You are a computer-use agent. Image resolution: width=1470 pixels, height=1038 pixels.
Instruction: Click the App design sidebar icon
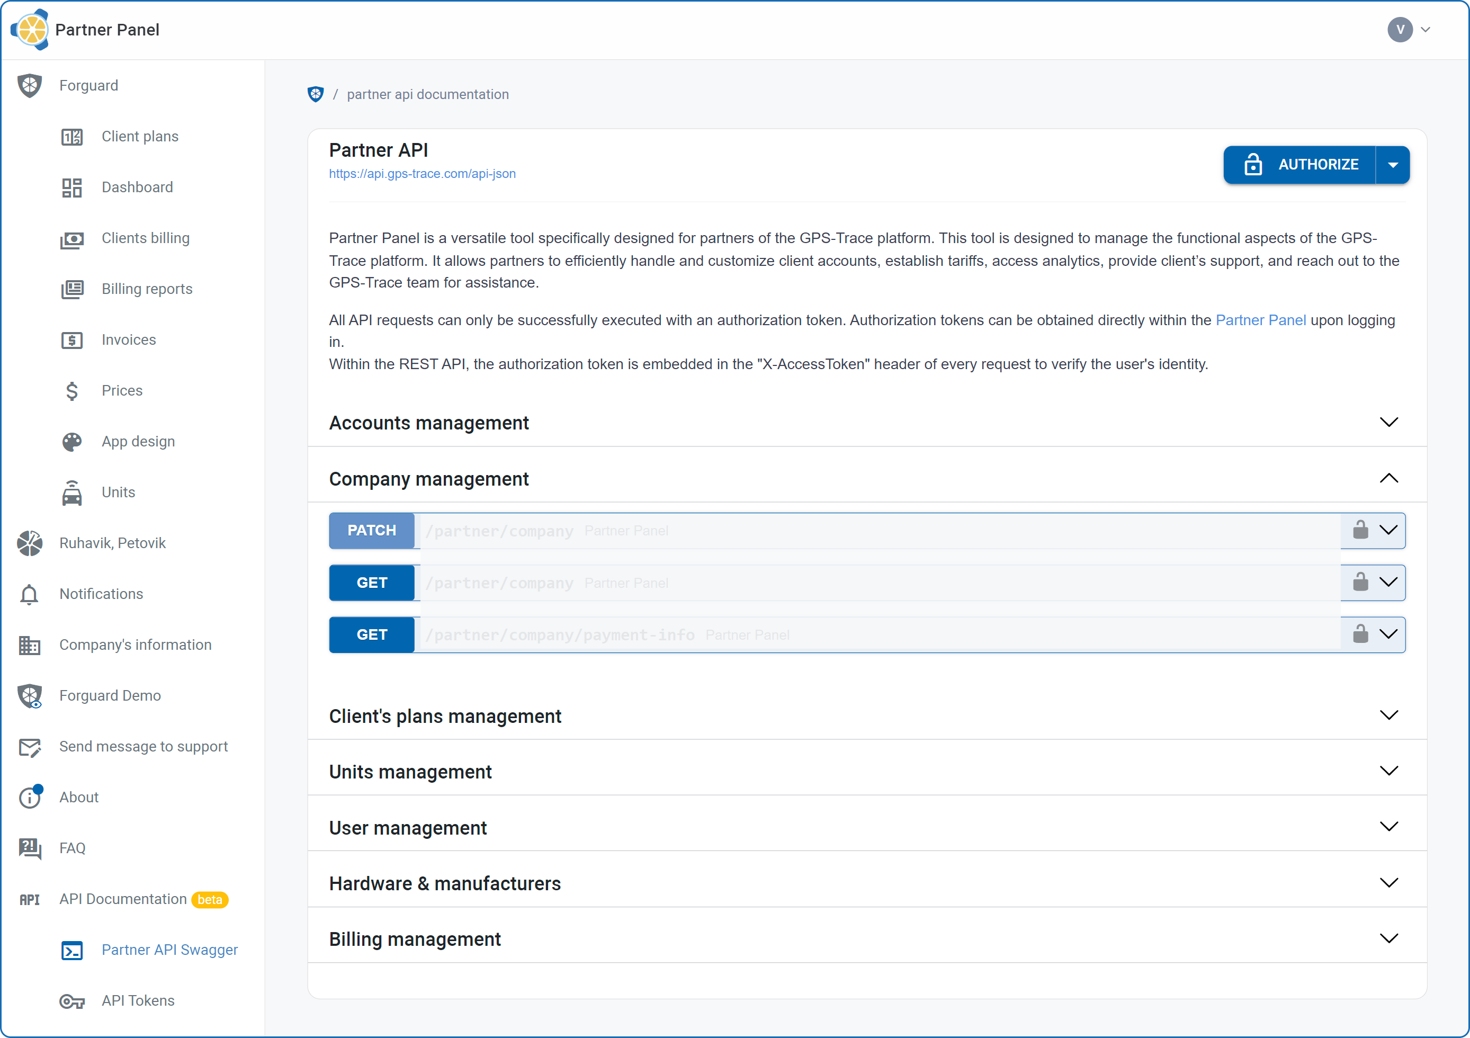[73, 442]
